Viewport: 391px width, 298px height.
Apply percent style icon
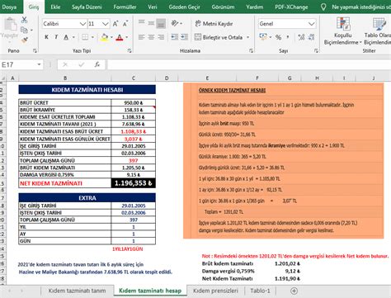click(x=279, y=37)
